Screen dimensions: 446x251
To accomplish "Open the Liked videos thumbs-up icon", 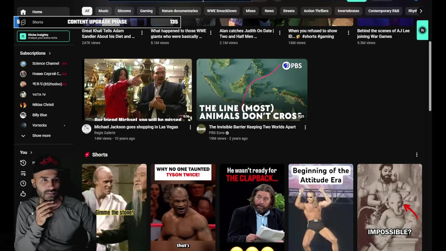I will tap(23, 194).
